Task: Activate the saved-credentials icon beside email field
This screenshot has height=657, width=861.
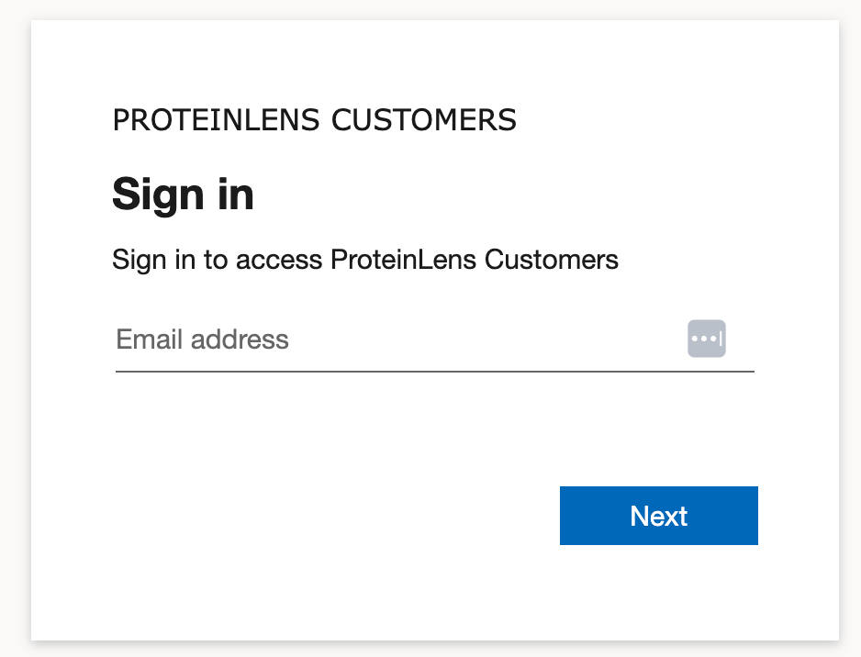Action: 706,339
